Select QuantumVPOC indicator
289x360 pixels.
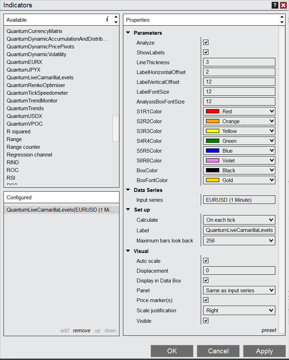(x=25, y=124)
